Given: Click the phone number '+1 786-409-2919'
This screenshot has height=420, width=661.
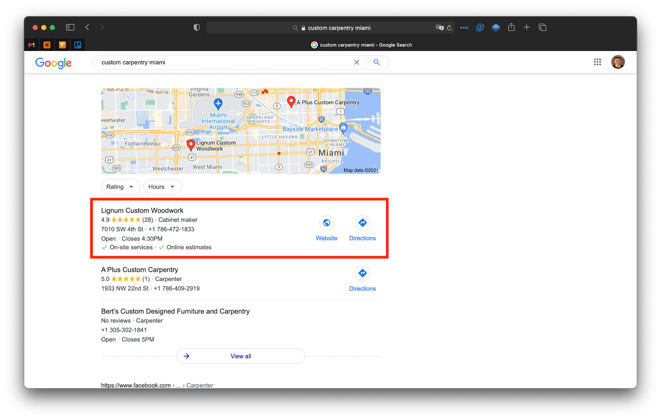Looking at the screenshot, I should tap(177, 289).
